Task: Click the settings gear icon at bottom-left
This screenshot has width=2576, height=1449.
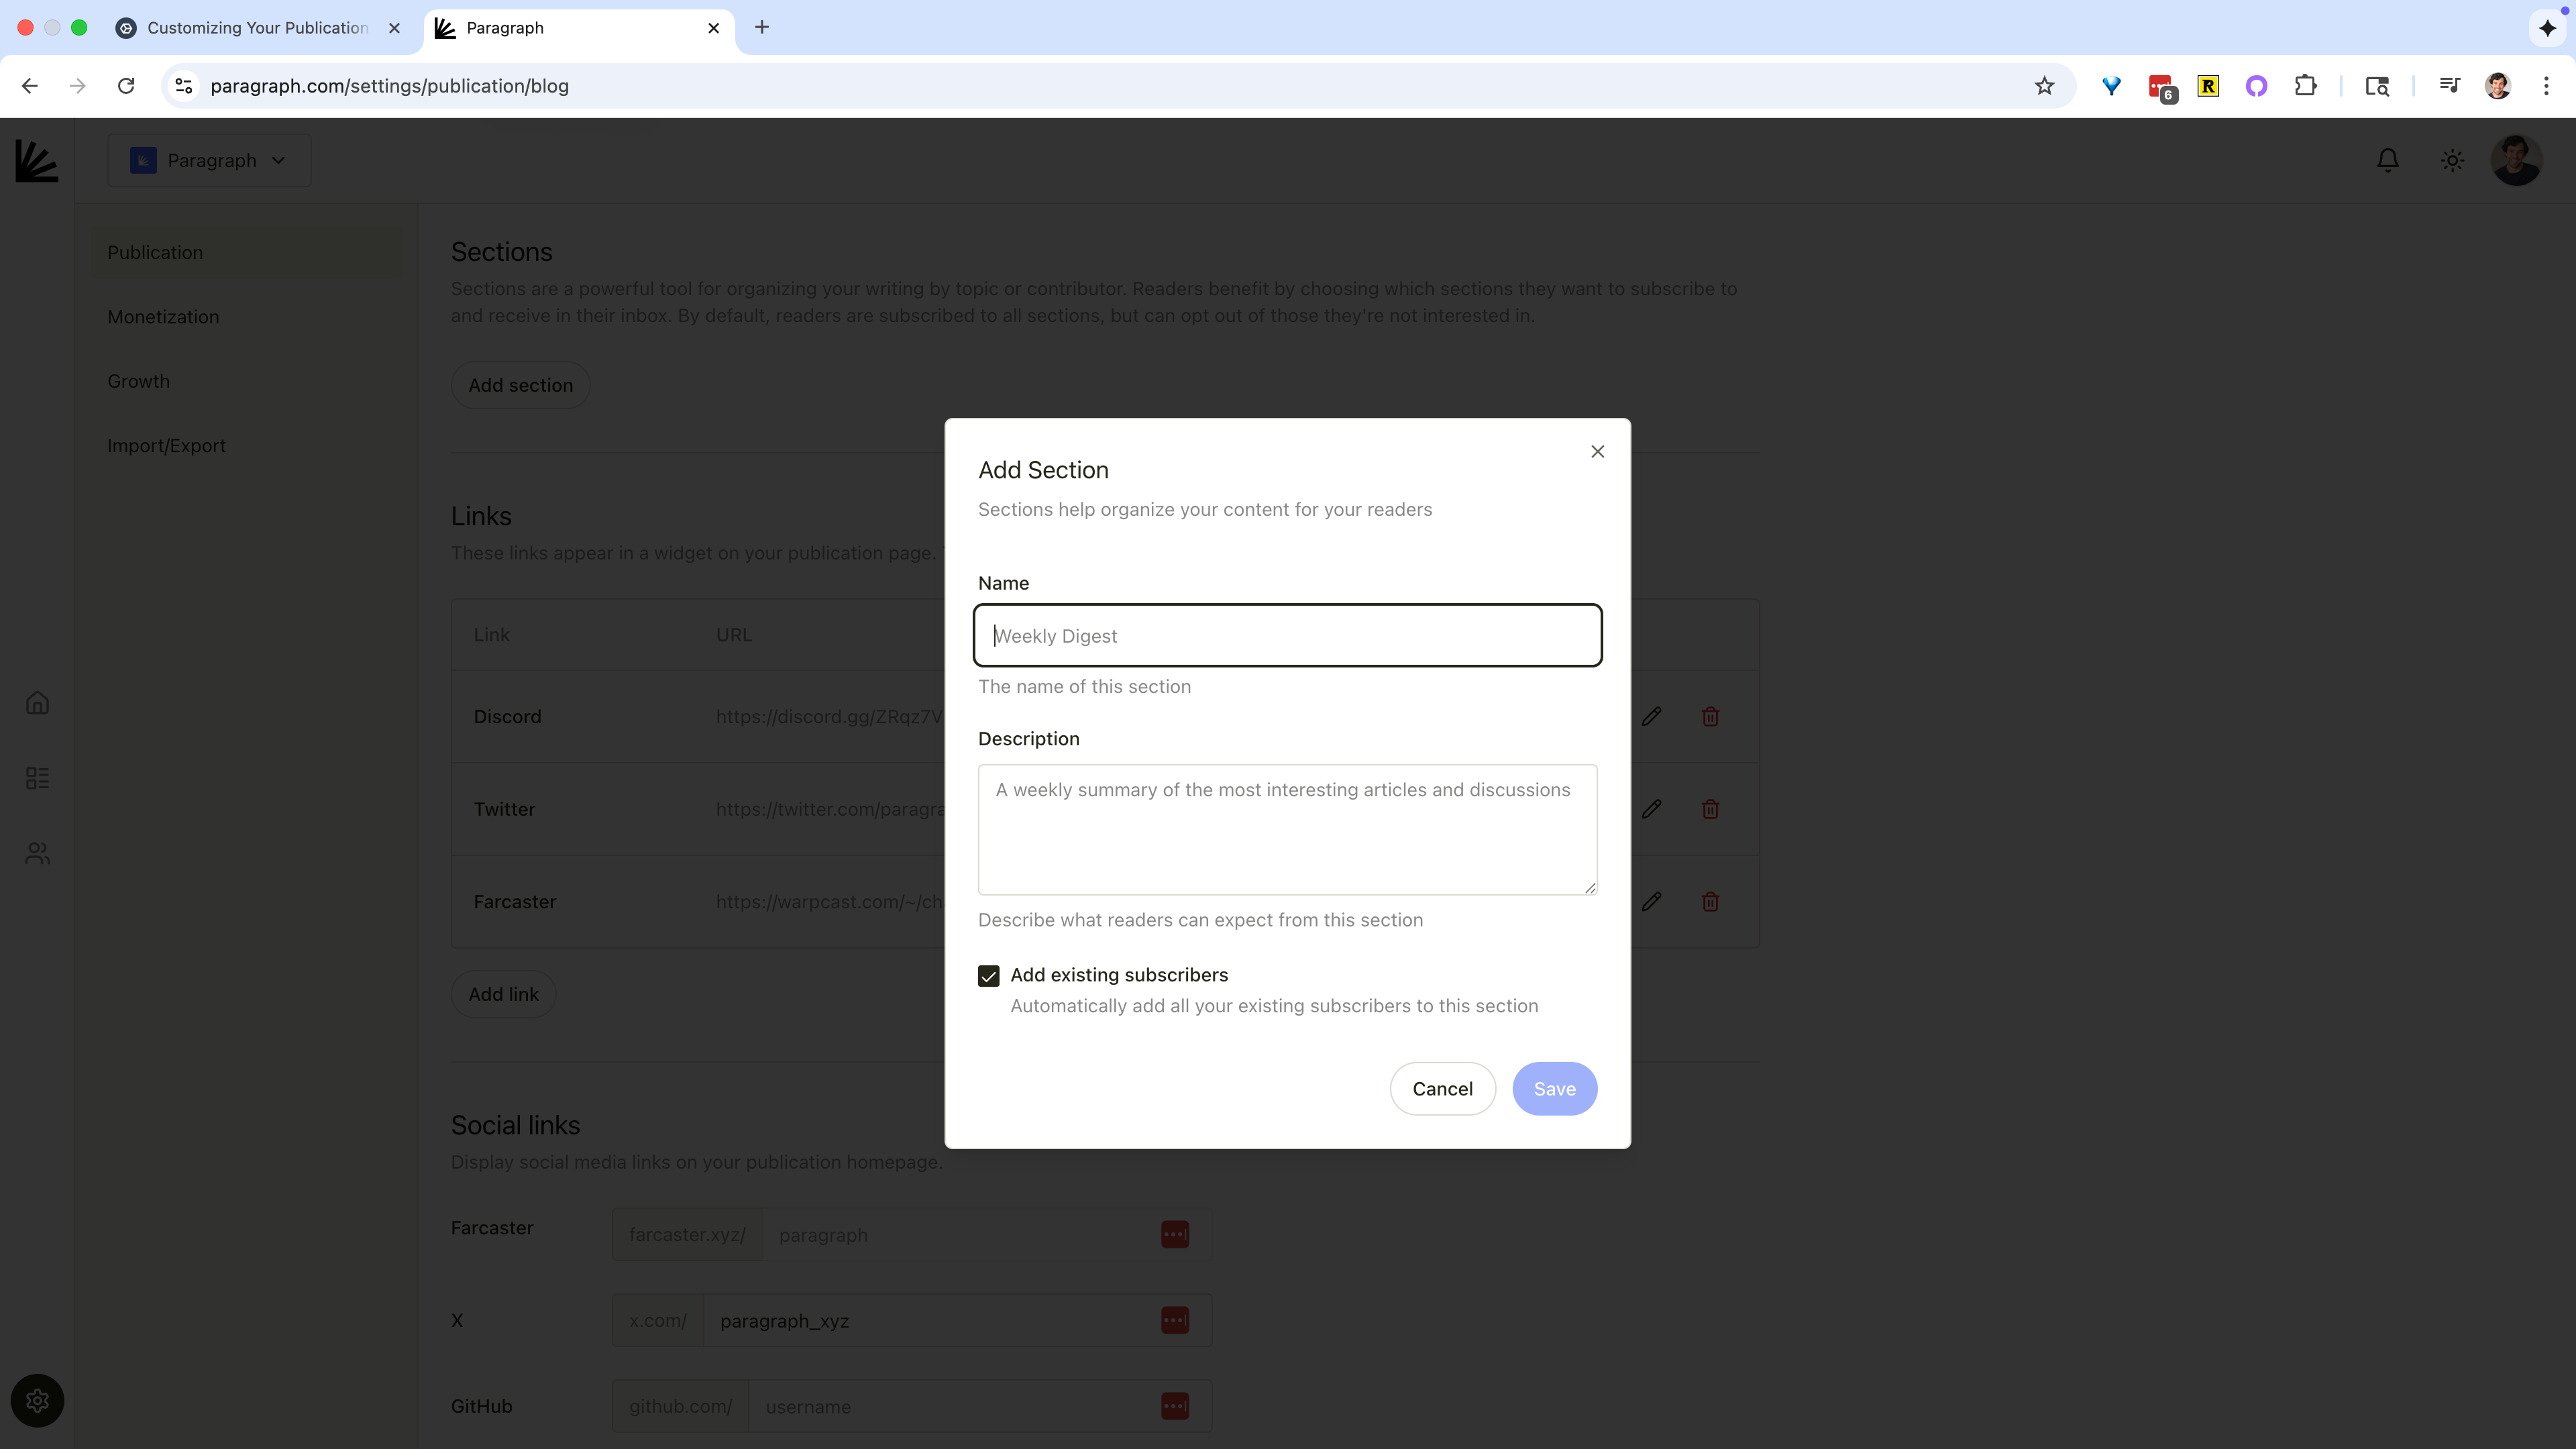Action: [37, 1400]
